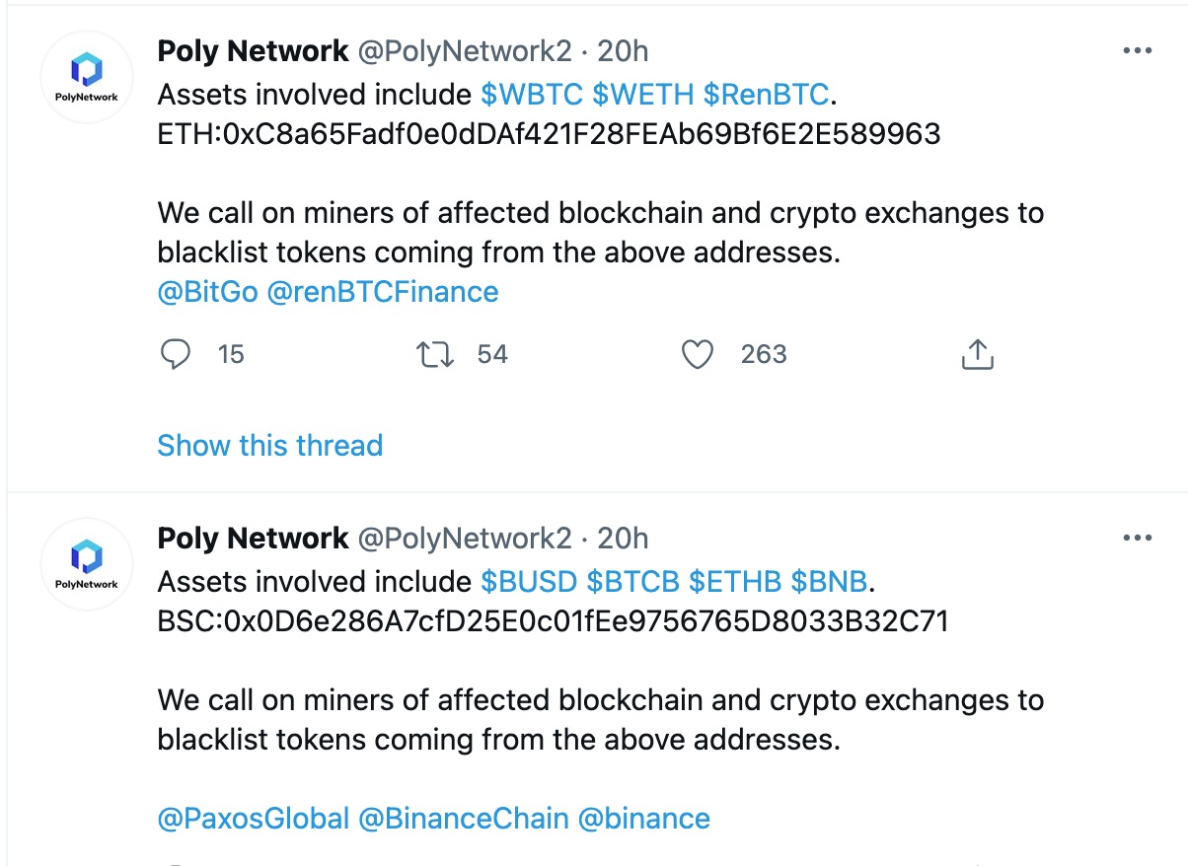Share the first tweet via share icon

point(976,354)
